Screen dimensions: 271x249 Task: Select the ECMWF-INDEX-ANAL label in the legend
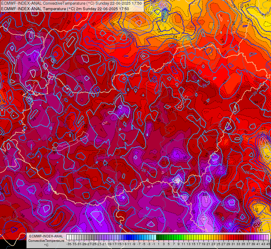(x=46, y=236)
